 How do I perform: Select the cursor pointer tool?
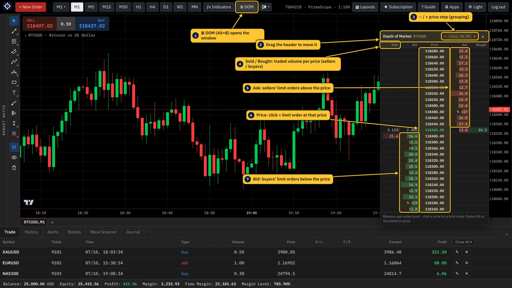pyautogui.click(x=14, y=21)
